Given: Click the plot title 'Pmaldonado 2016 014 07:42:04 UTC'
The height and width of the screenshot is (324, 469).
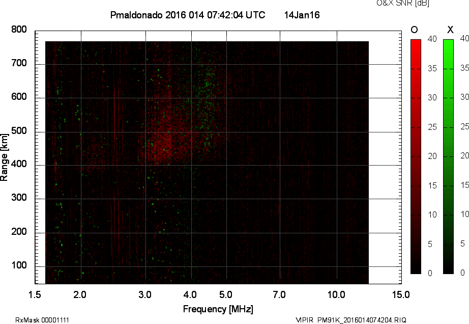Looking at the screenshot, I should [188, 15].
